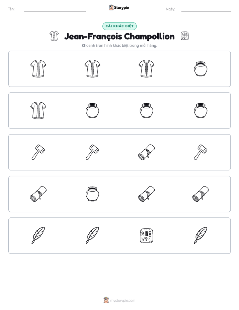Click the scroll among the mallets
The width and height of the screenshot is (239, 310).
coord(147,152)
